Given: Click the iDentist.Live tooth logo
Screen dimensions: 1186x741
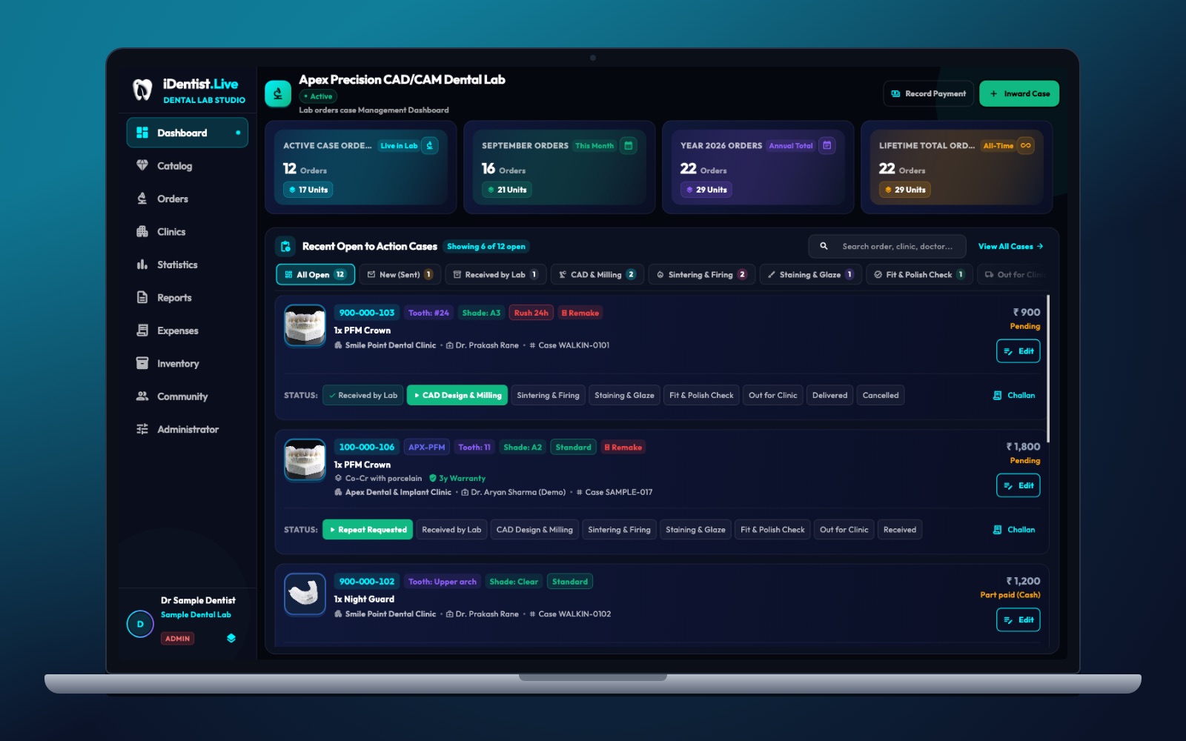Looking at the screenshot, I should 142,90.
